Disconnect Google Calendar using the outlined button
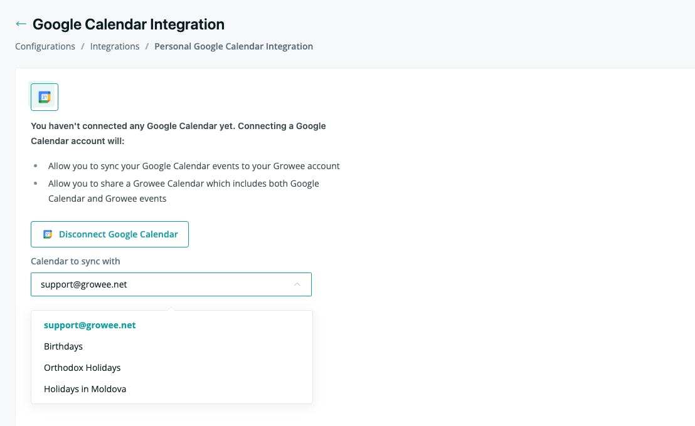This screenshot has height=426, width=695. click(110, 234)
